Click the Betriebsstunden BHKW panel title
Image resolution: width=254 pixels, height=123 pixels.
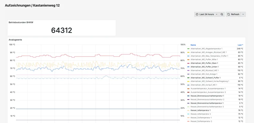21,23
